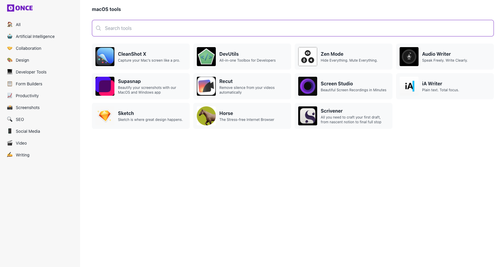Click the palette icon beside Design
This screenshot has height=267, width=498.
pyautogui.click(x=10, y=60)
